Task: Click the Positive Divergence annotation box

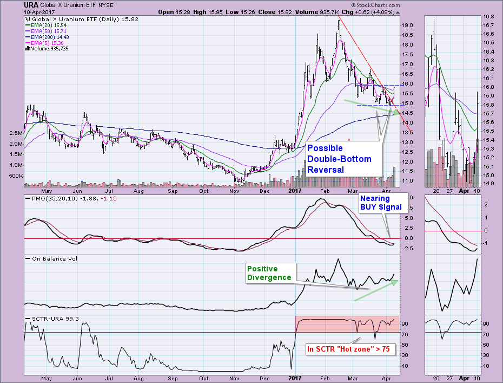Action: click(271, 273)
